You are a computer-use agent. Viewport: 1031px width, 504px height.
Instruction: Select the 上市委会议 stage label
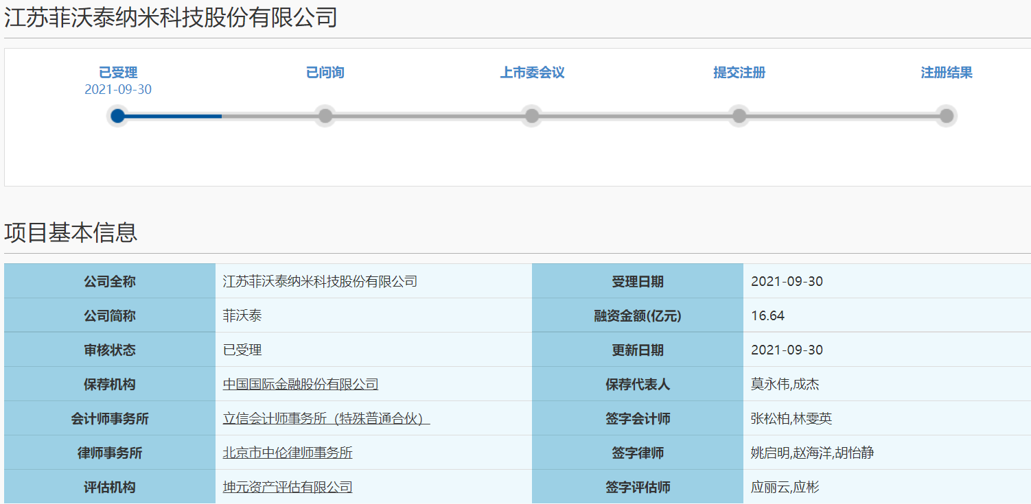click(532, 73)
